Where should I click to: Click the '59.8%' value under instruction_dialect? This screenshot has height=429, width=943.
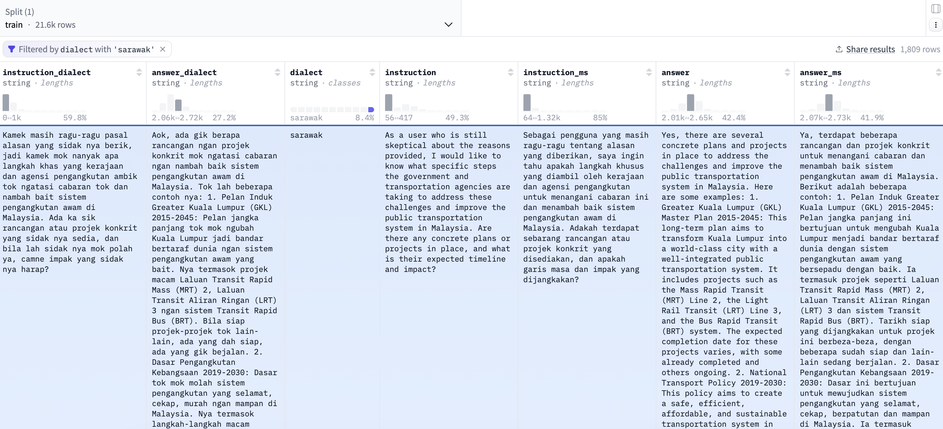tap(75, 117)
